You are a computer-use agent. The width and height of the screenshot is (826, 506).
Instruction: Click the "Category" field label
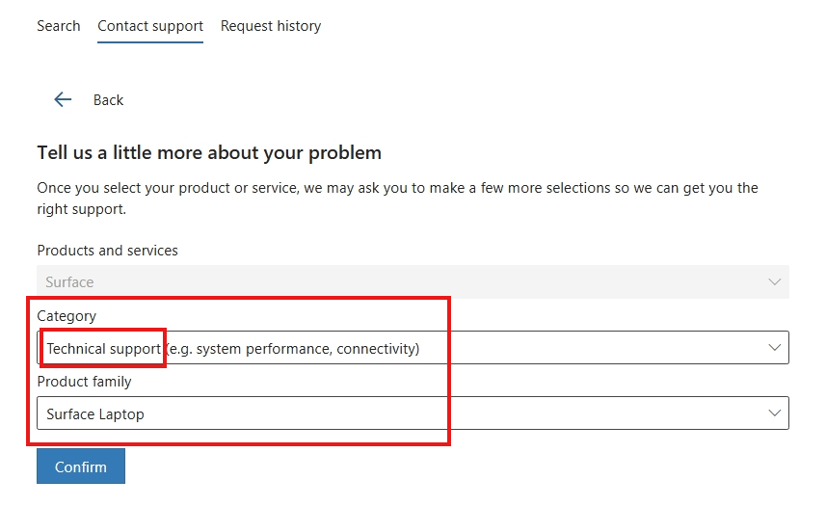pos(67,316)
